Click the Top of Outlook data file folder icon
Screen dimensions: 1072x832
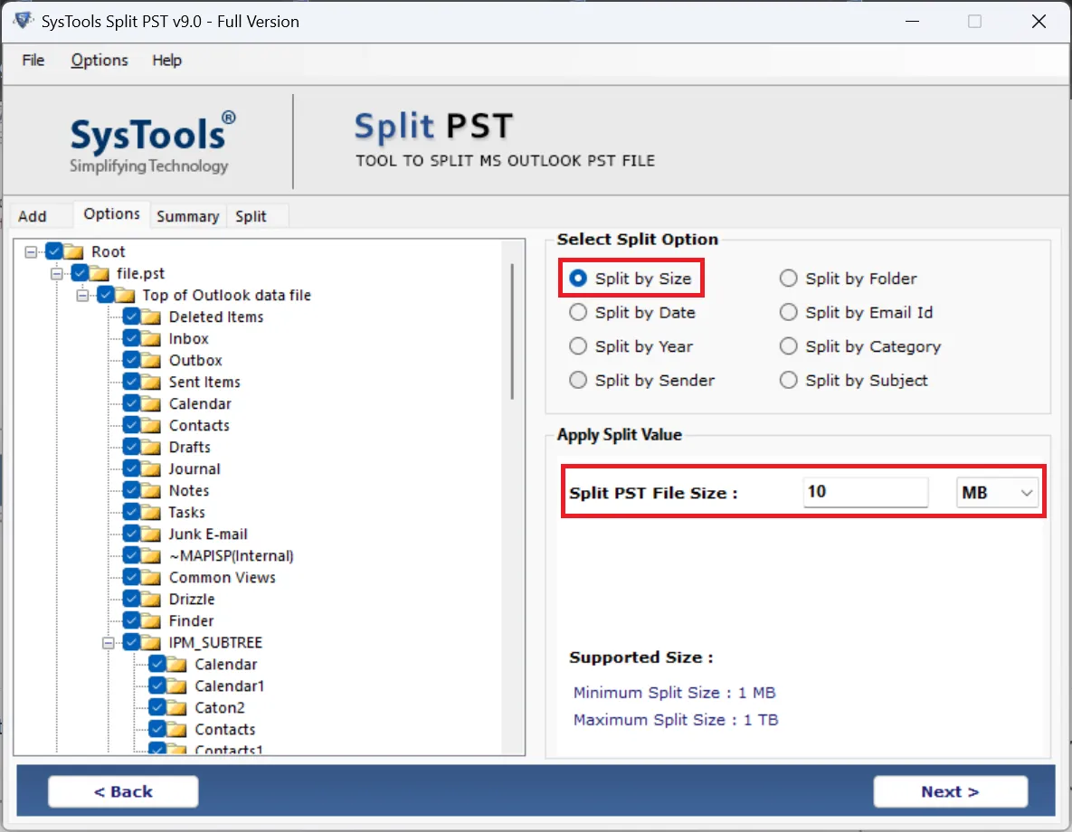point(125,296)
